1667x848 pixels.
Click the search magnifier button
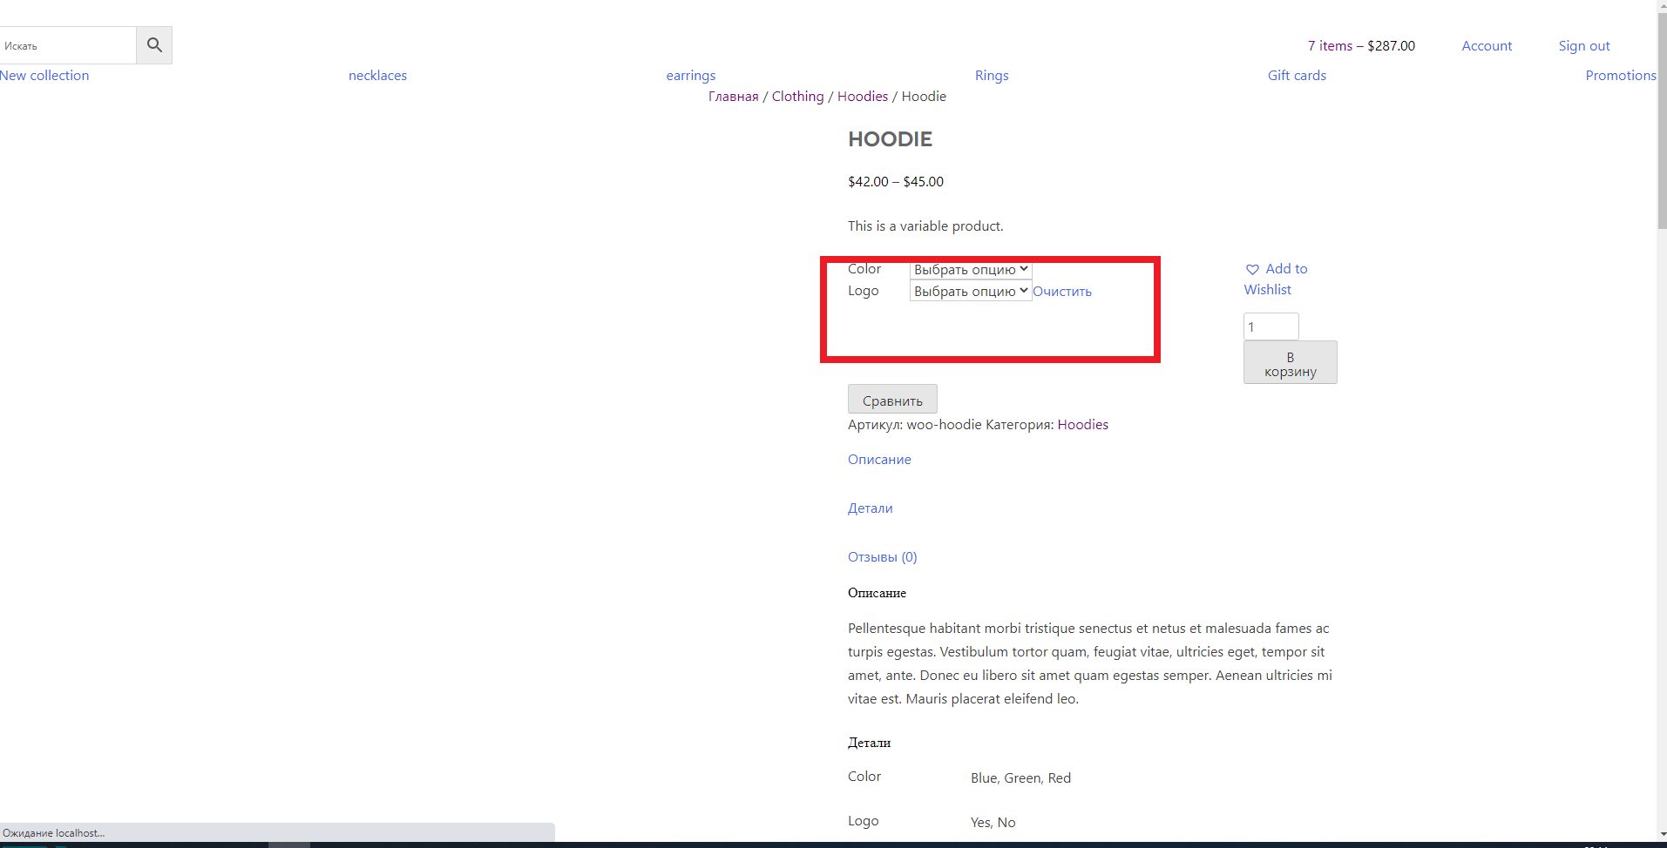pos(154,45)
